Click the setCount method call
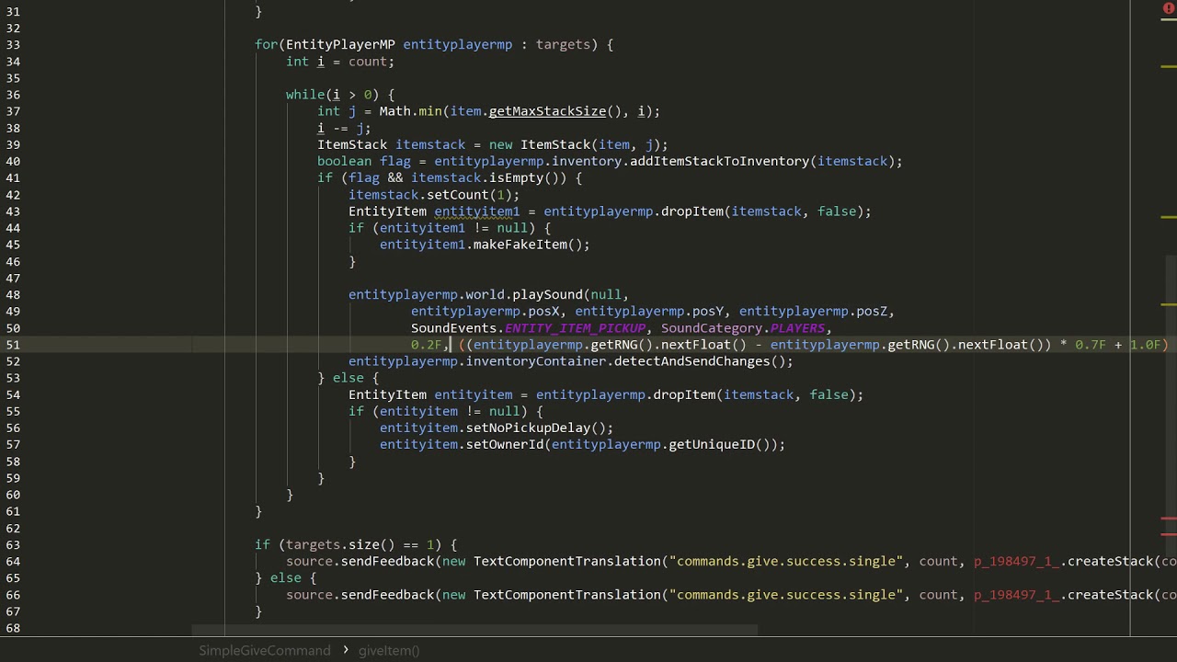 (x=457, y=195)
